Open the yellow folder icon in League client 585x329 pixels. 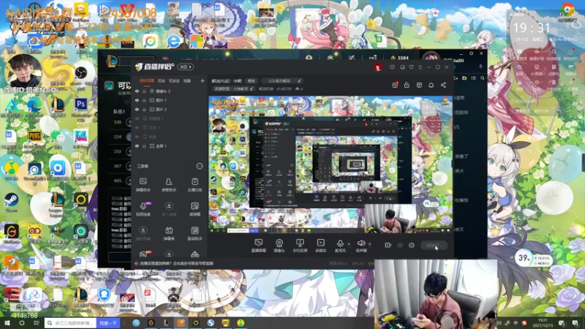[x=464, y=78]
